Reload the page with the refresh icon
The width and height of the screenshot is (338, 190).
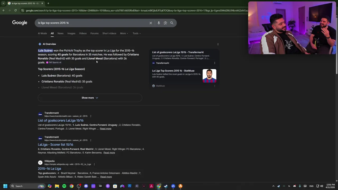coord(16,10)
